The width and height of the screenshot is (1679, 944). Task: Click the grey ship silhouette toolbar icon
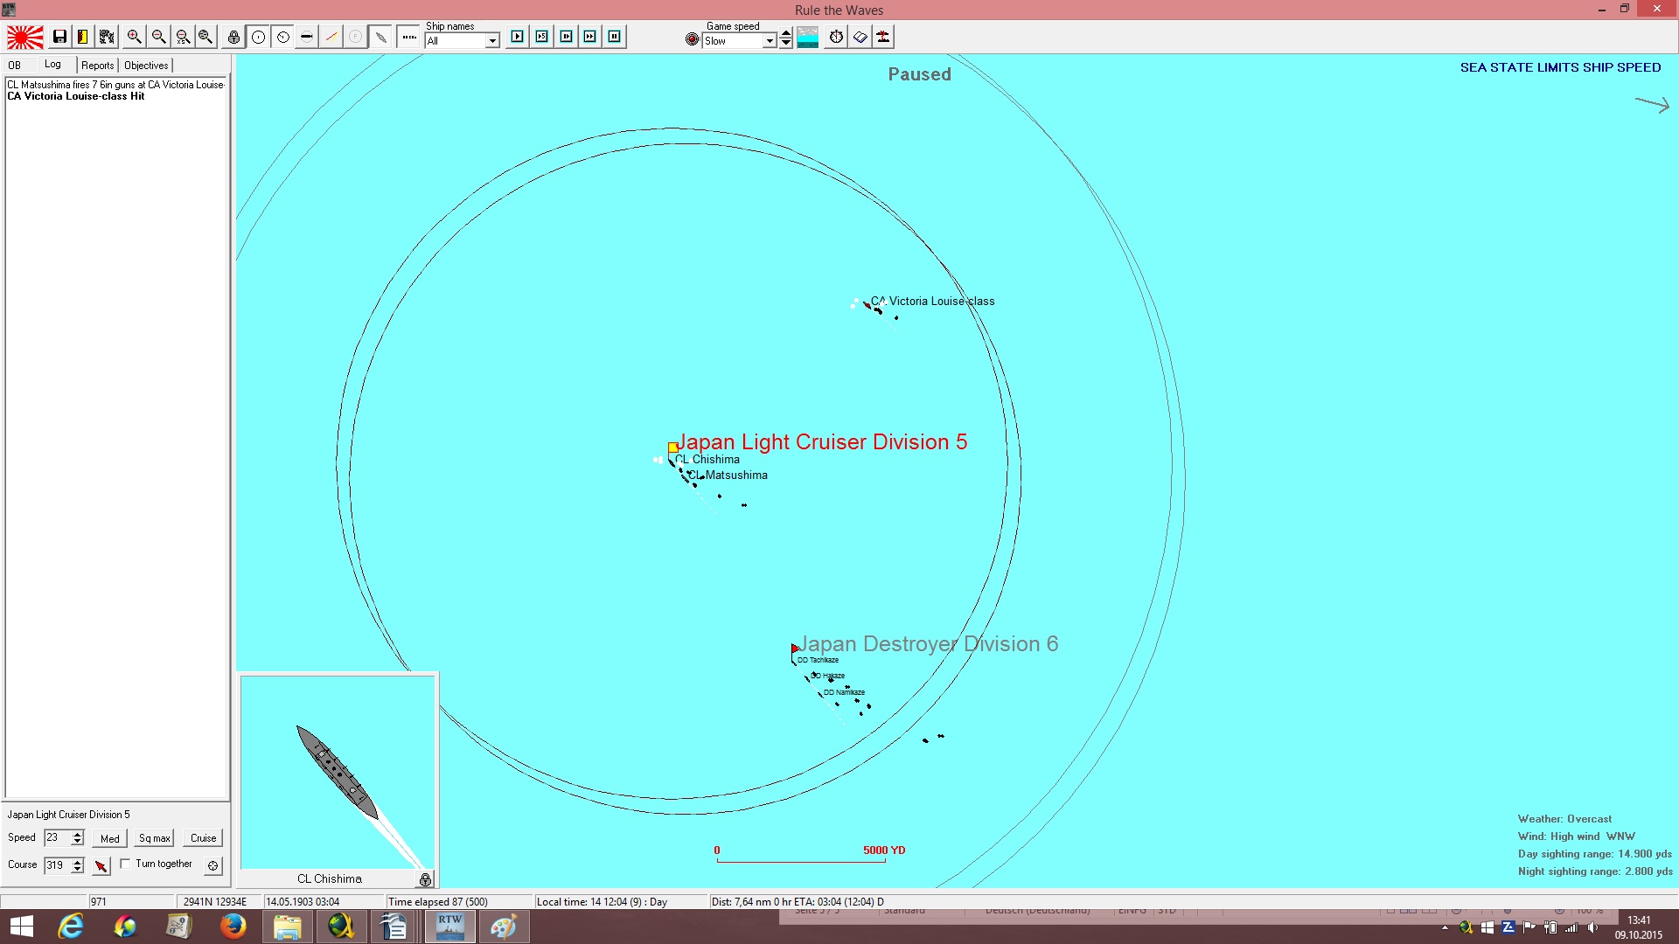[x=381, y=37]
